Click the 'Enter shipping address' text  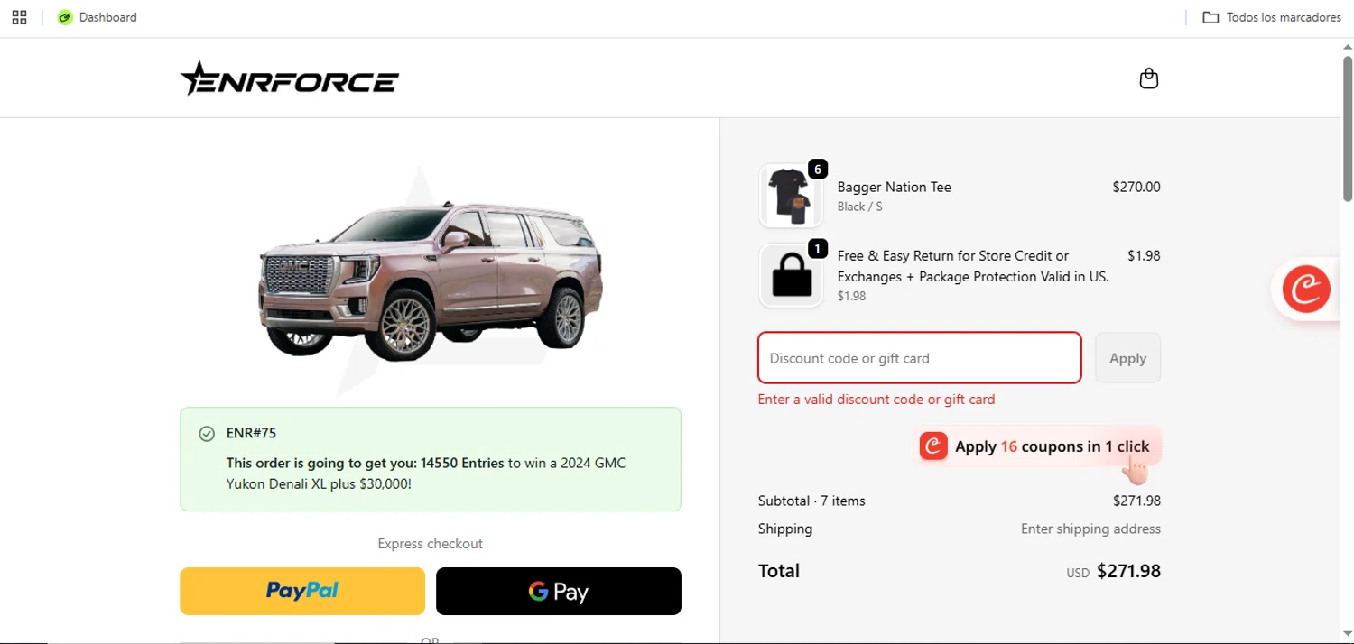[1090, 529]
